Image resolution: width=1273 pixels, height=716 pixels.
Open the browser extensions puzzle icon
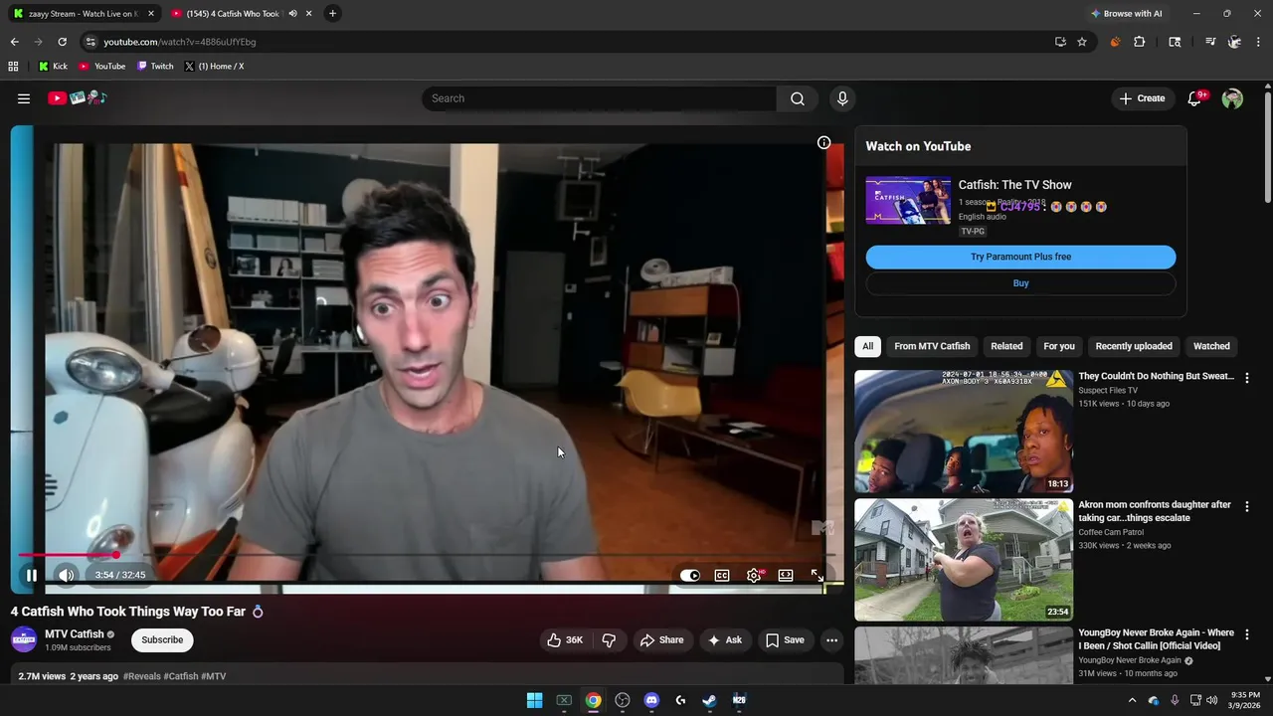pyautogui.click(x=1140, y=42)
